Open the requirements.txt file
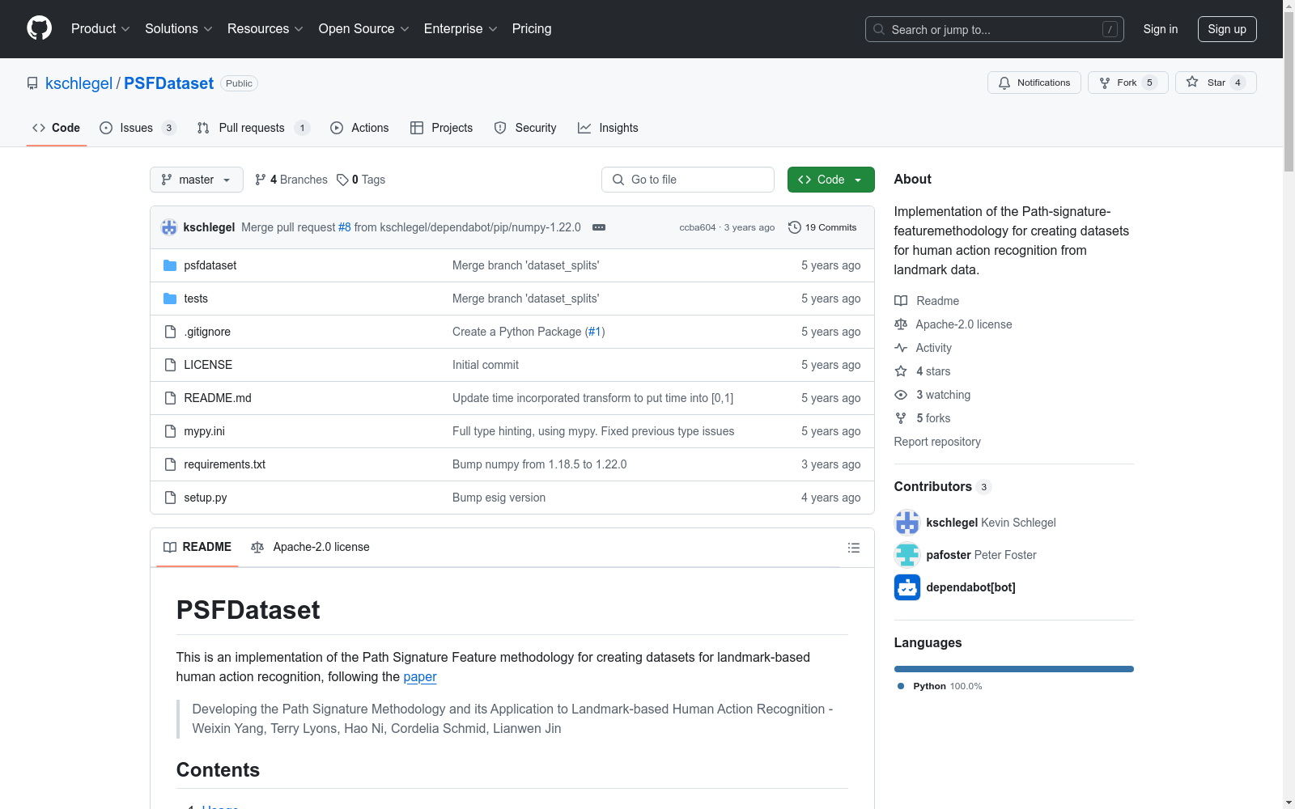The width and height of the screenshot is (1295, 809). click(225, 464)
